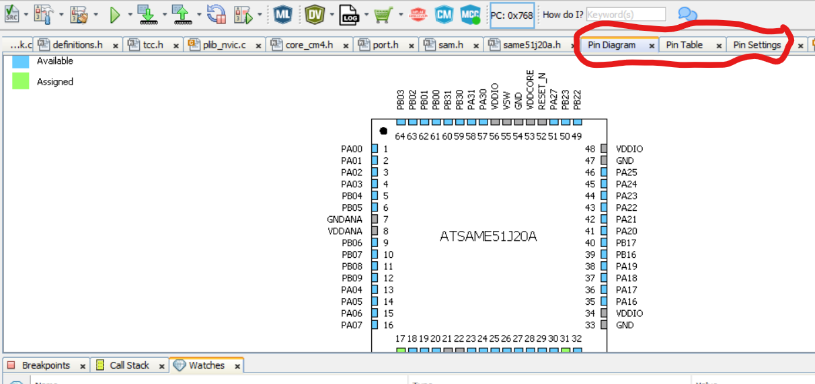Click the Clean and Build icon
The width and height of the screenshot is (815, 384).
point(79,13)
